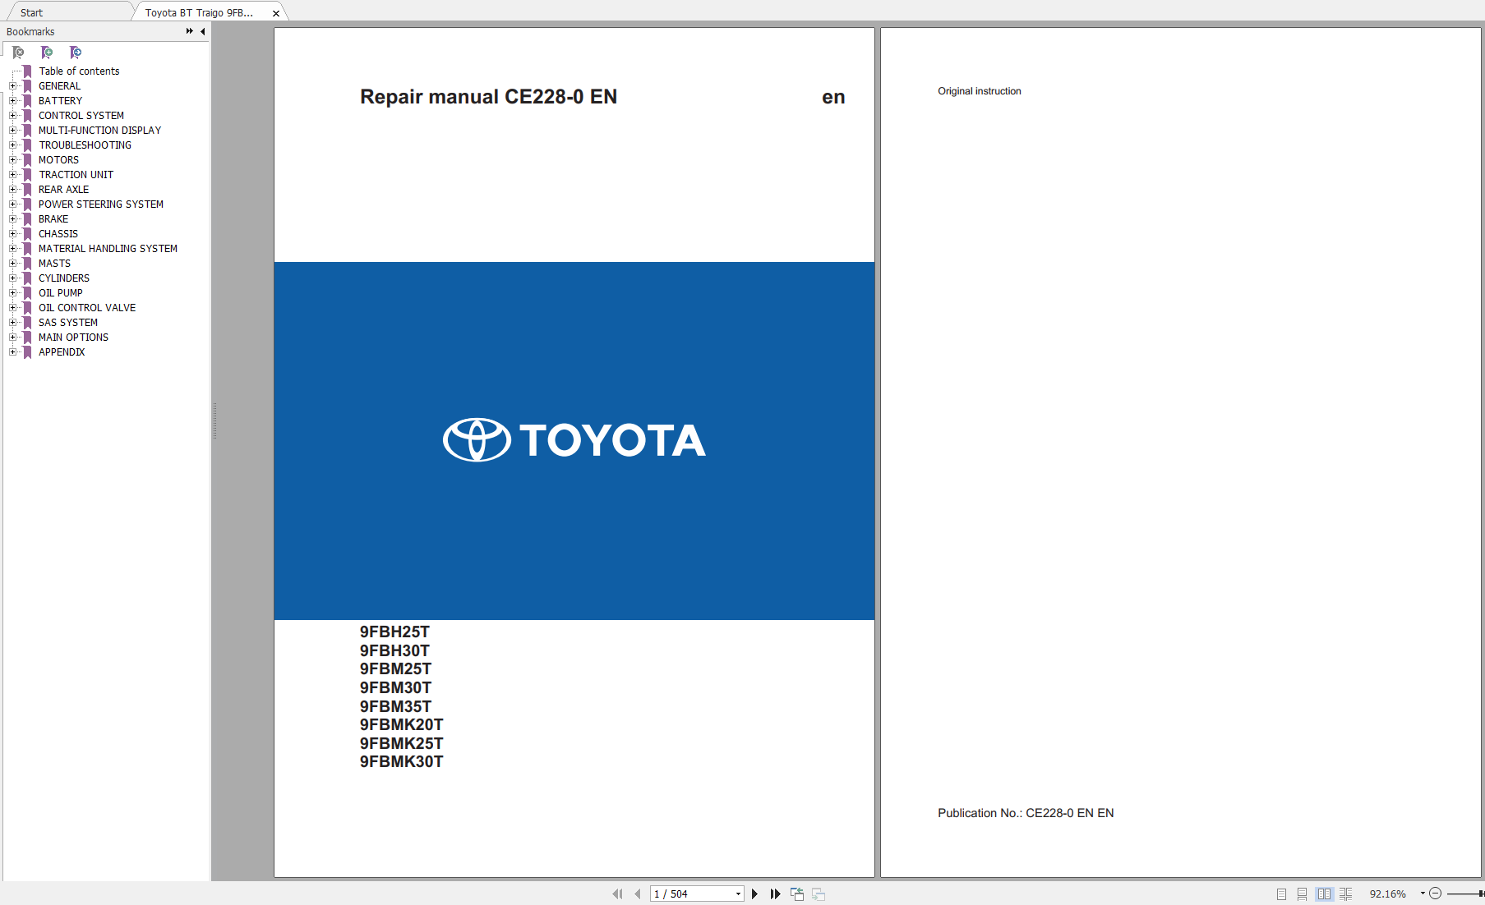The width and height of the screenshot is (1485, 905).
Task: Click the bookmark icon beside SAS SYSTEM
Action: 27,323
